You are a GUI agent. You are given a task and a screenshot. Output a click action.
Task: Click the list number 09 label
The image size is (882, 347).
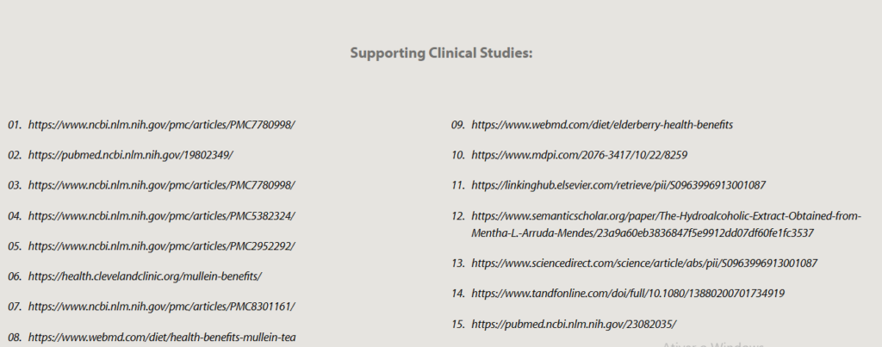pyautogui.click(x=458, y=125)
